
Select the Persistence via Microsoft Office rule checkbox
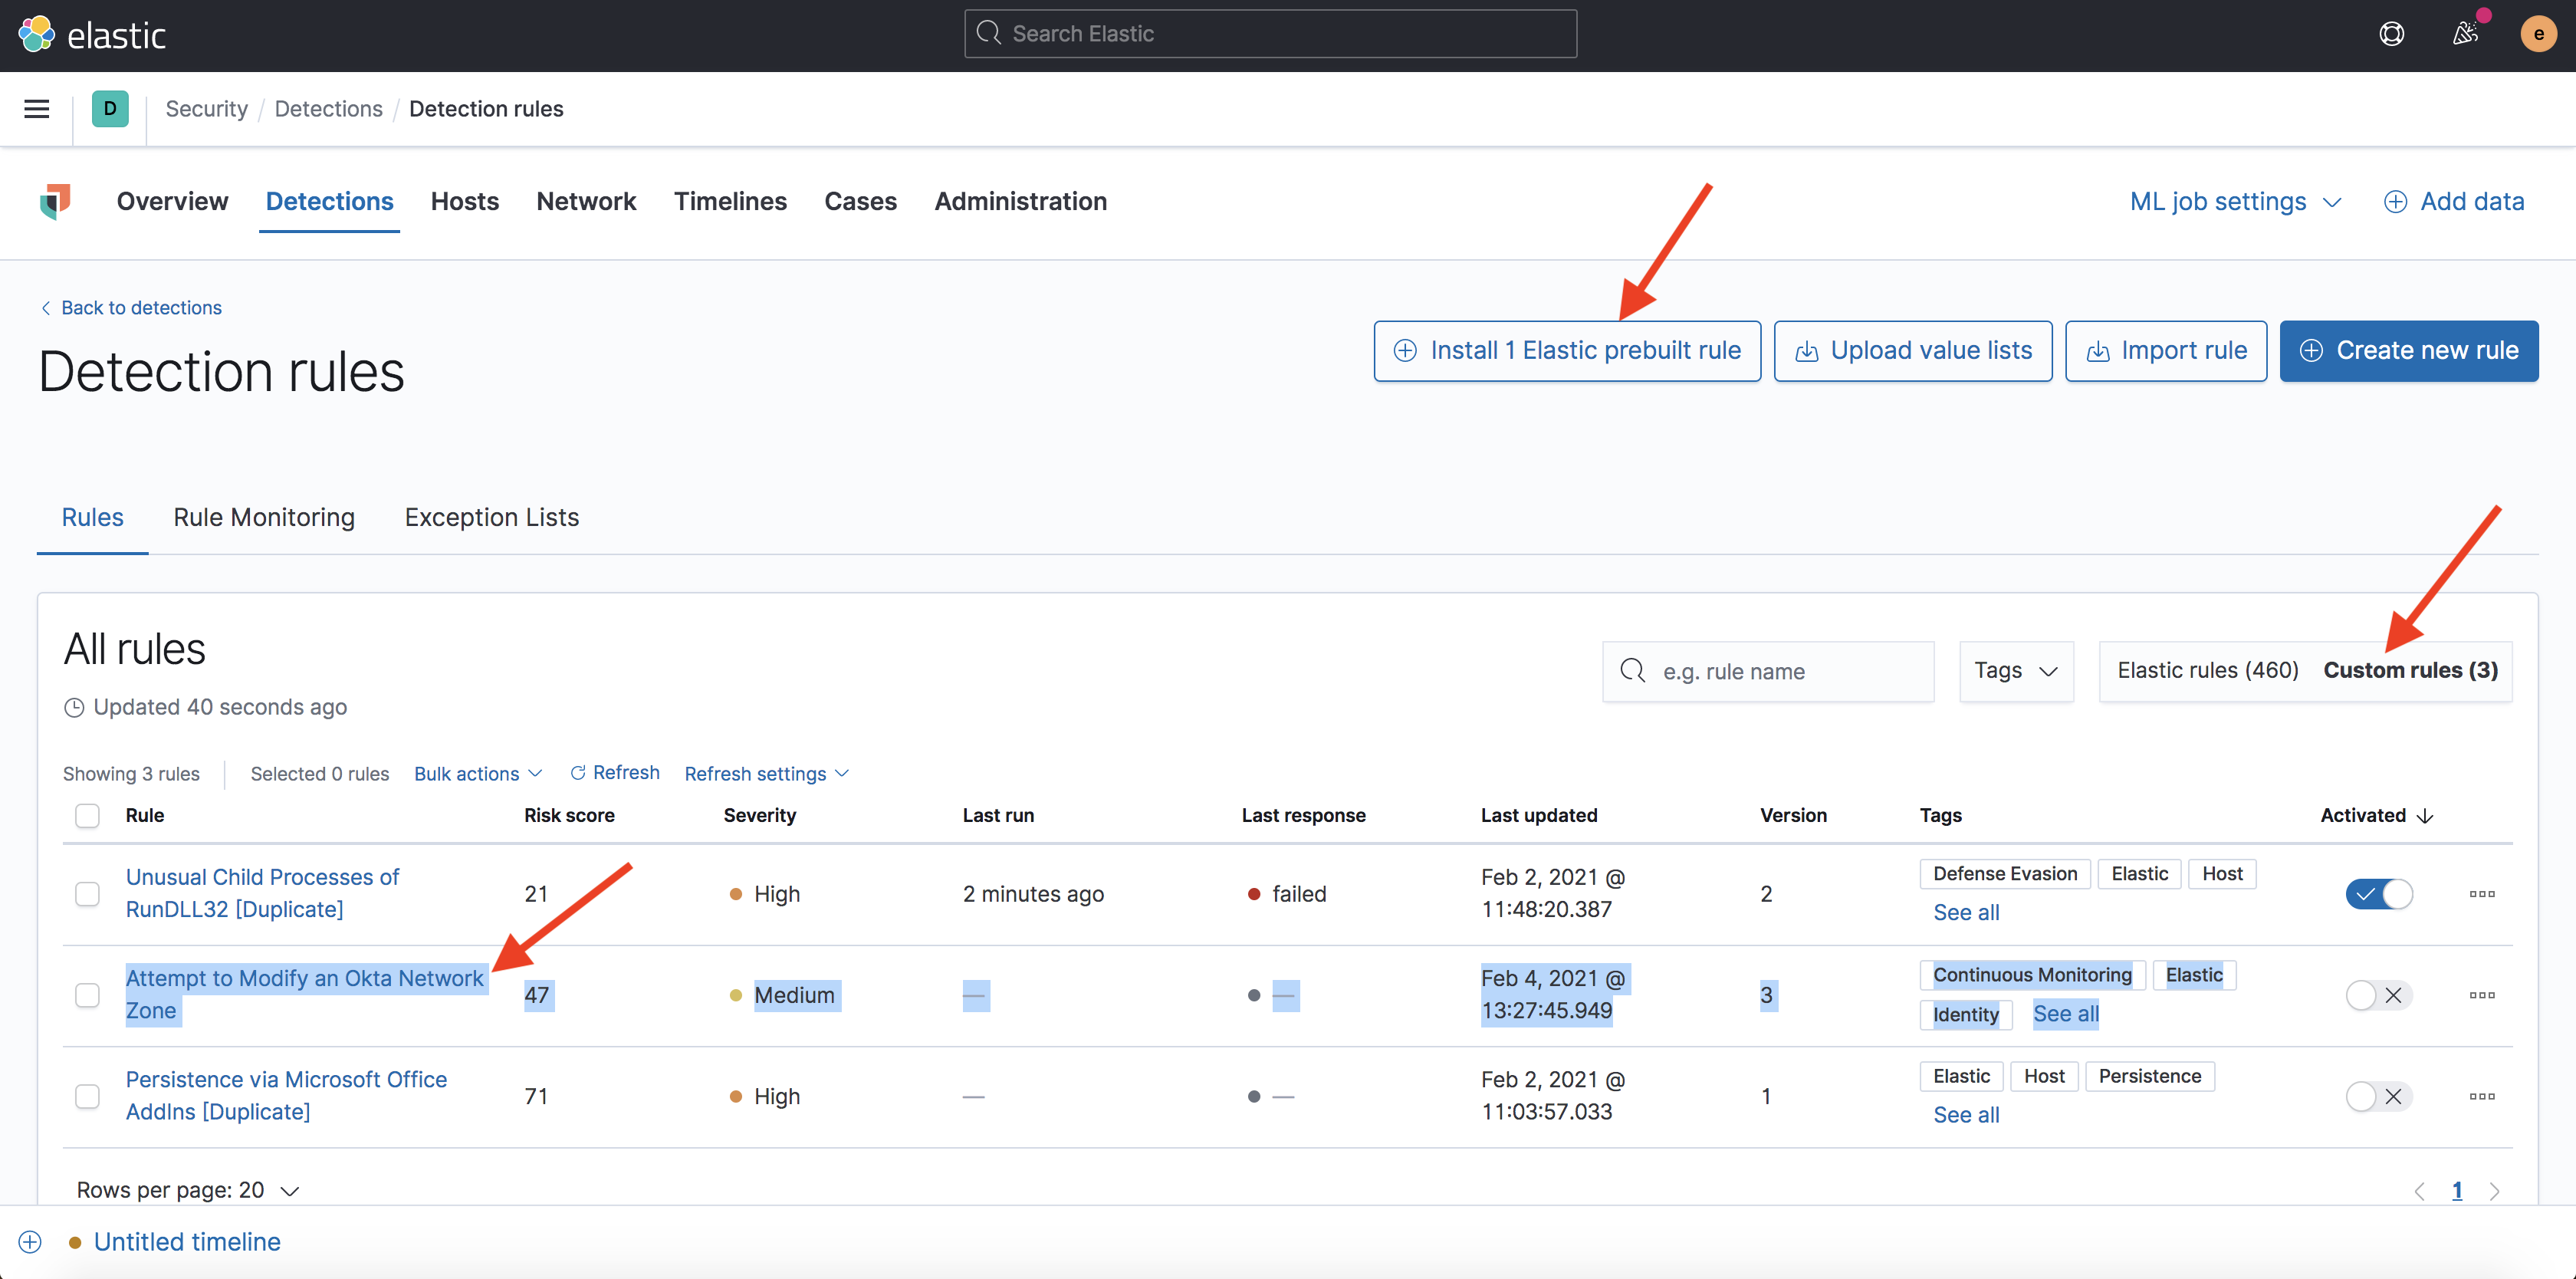click(x=87, y=1096)
